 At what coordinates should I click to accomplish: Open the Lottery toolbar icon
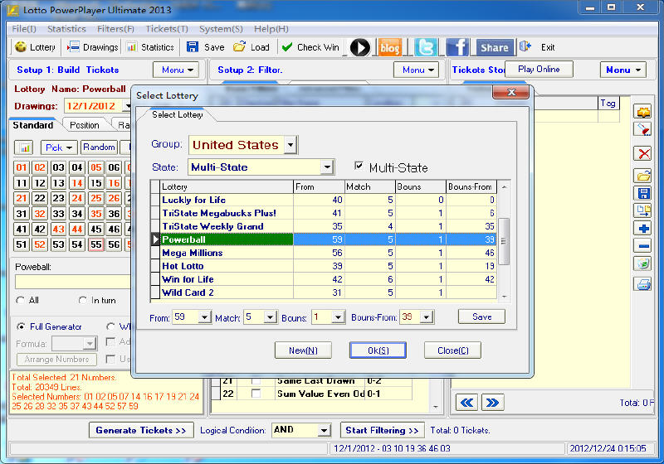(x=35, y=47)
